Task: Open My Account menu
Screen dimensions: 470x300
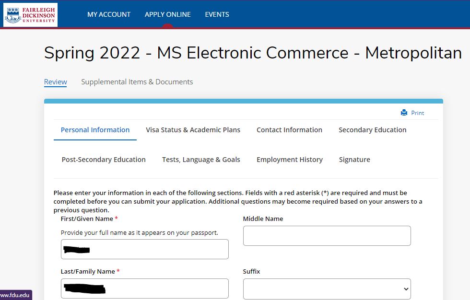Action: click(109, 14)
